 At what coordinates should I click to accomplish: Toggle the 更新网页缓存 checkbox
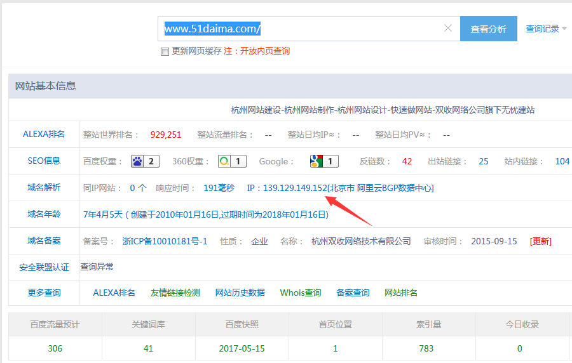coord(165,51)
